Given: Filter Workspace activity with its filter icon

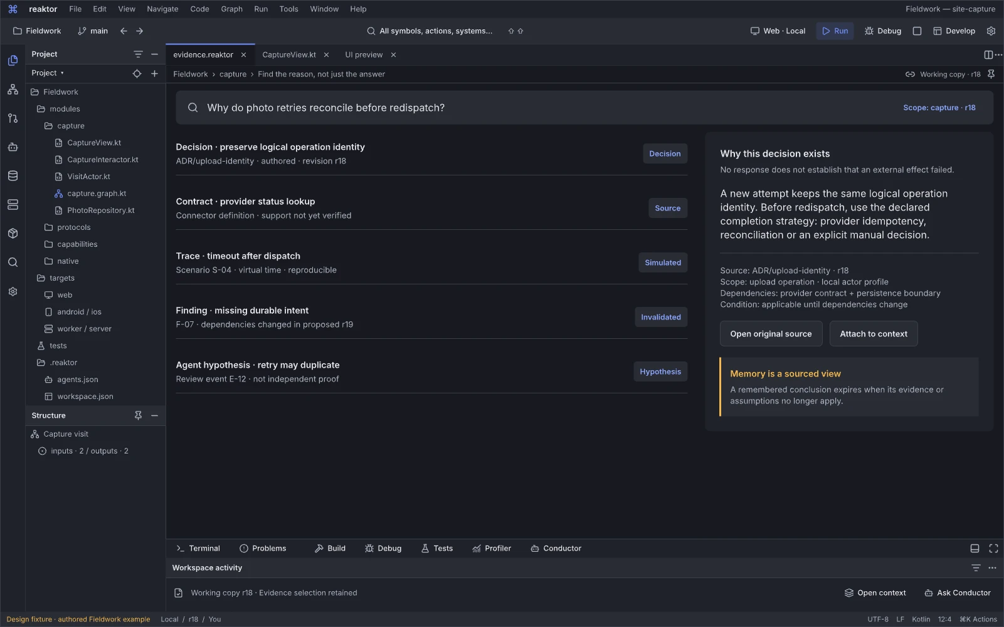Looking at the screenshot, I should [x=976, y=568].
